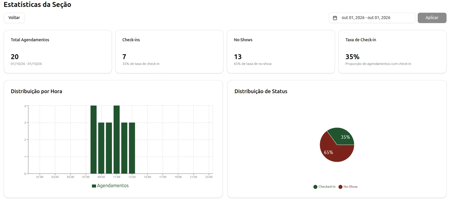The height and width of the screenshot is (199, 450).
Task: Click the 13:00 bar in hourly chart
Action: (x=132, y=148)
